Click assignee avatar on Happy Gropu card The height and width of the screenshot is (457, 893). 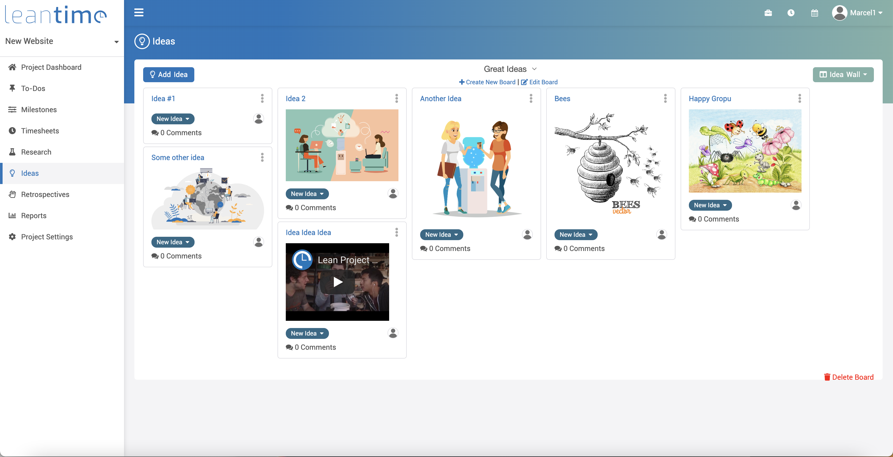pos(796,205)
